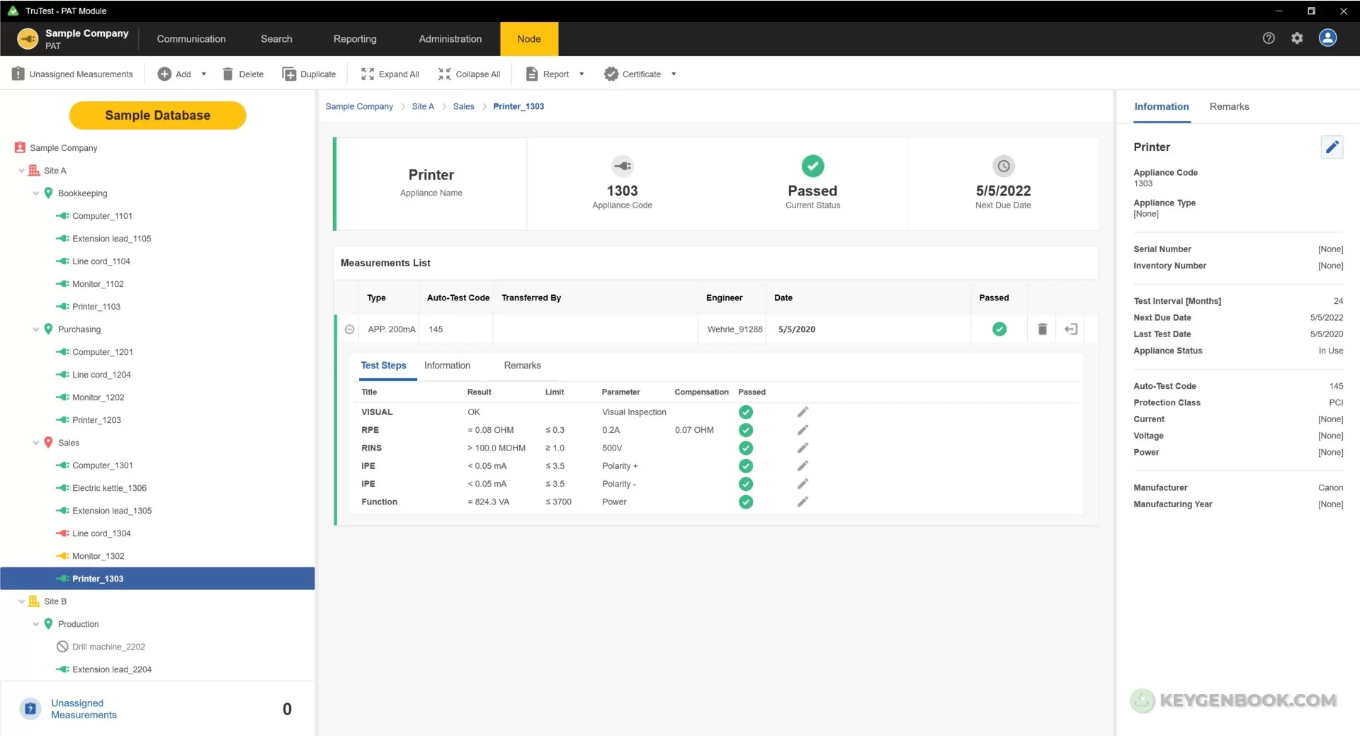
Task: Select Monitor_1302 in the tree
Action: (98, 556)
